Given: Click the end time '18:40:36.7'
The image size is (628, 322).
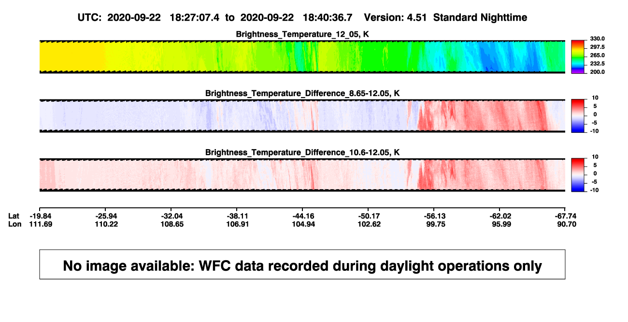Looking at the screenshot, I should [327, 17].
